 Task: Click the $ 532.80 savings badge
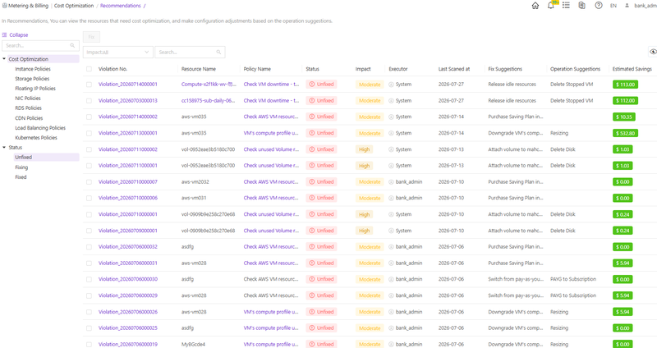(625, 133)
